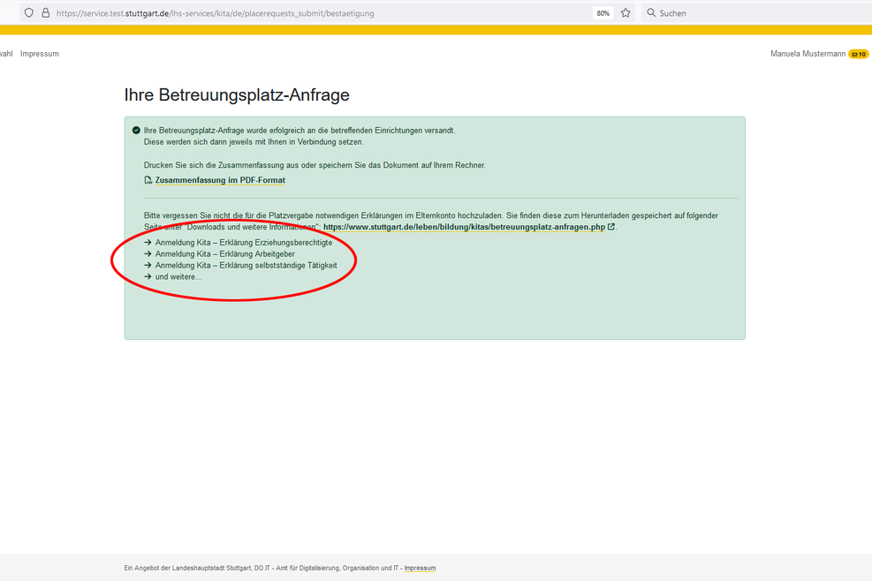872x581 pixels.
Task: Click the padlock site security icon
Action: coord(45,13)
